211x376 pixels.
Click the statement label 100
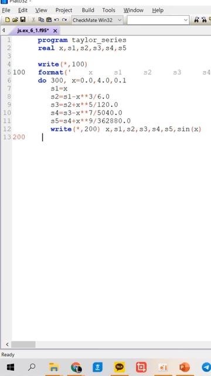19,72
